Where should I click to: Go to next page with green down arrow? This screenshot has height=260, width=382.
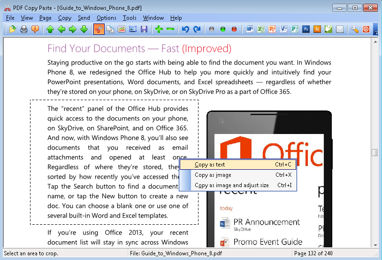tap(84, 29)
